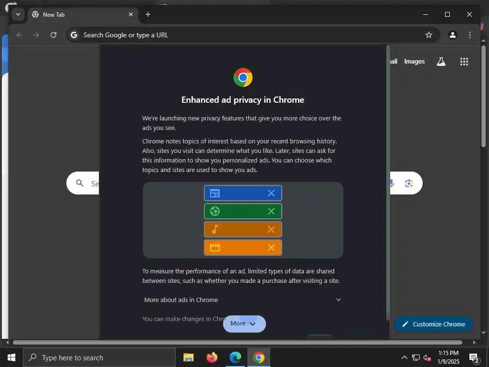The image size is (489, 367).
Task: Select the New Tab tab
Action: 84,15
